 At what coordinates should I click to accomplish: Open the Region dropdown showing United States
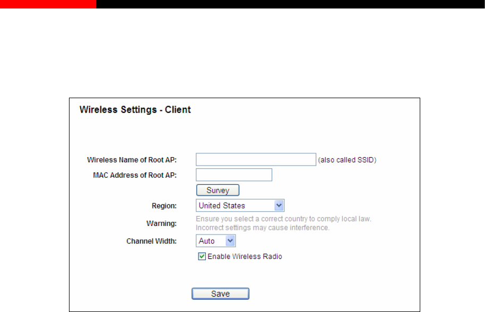tap(240, 206)
